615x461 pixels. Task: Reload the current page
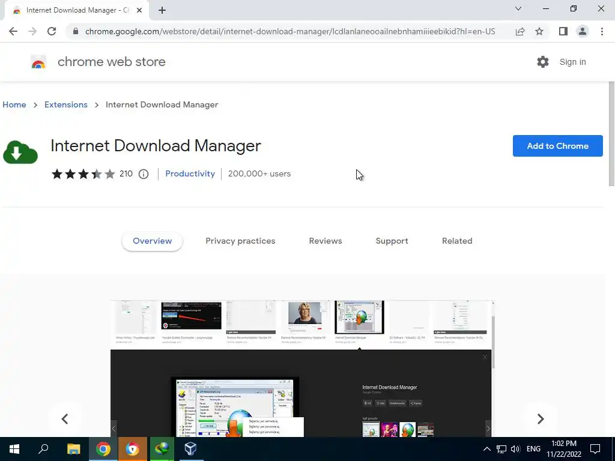52,31
